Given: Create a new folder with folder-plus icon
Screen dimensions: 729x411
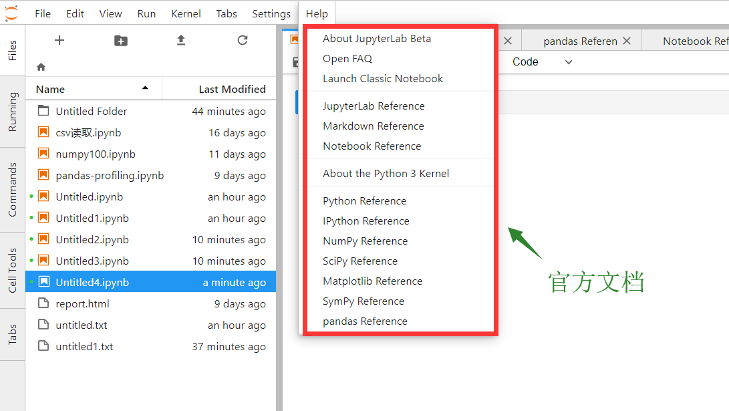Looking at the screenshot, I should [x=121, y=41].
